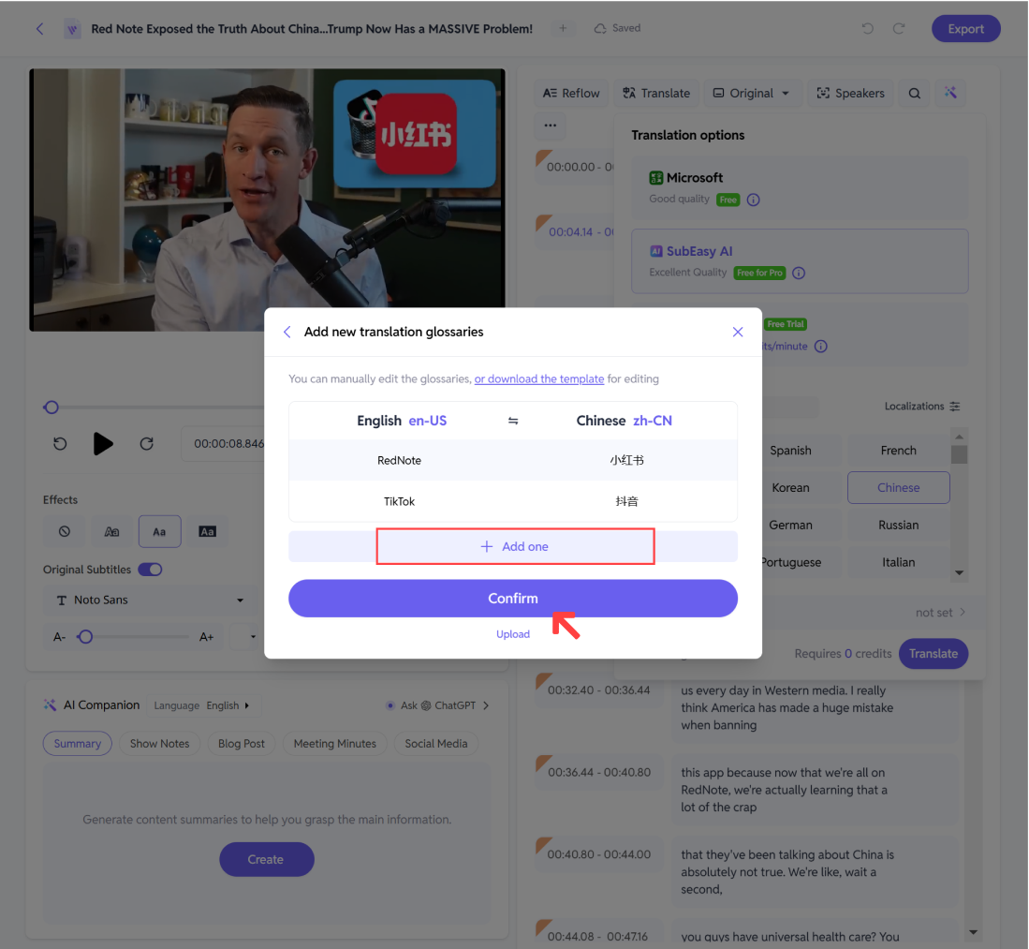Open the Meeting Minutes tab

[334, 744]
